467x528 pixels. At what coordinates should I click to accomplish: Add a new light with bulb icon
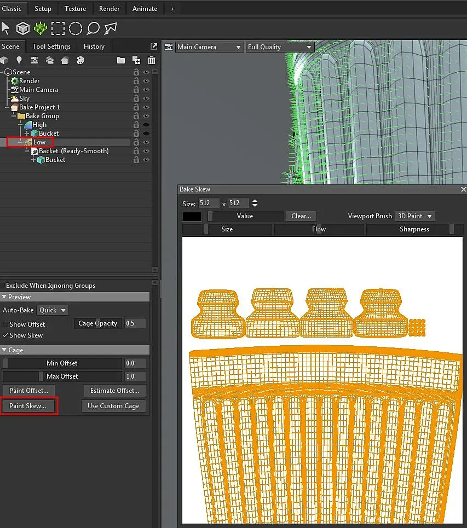[19, 60]
